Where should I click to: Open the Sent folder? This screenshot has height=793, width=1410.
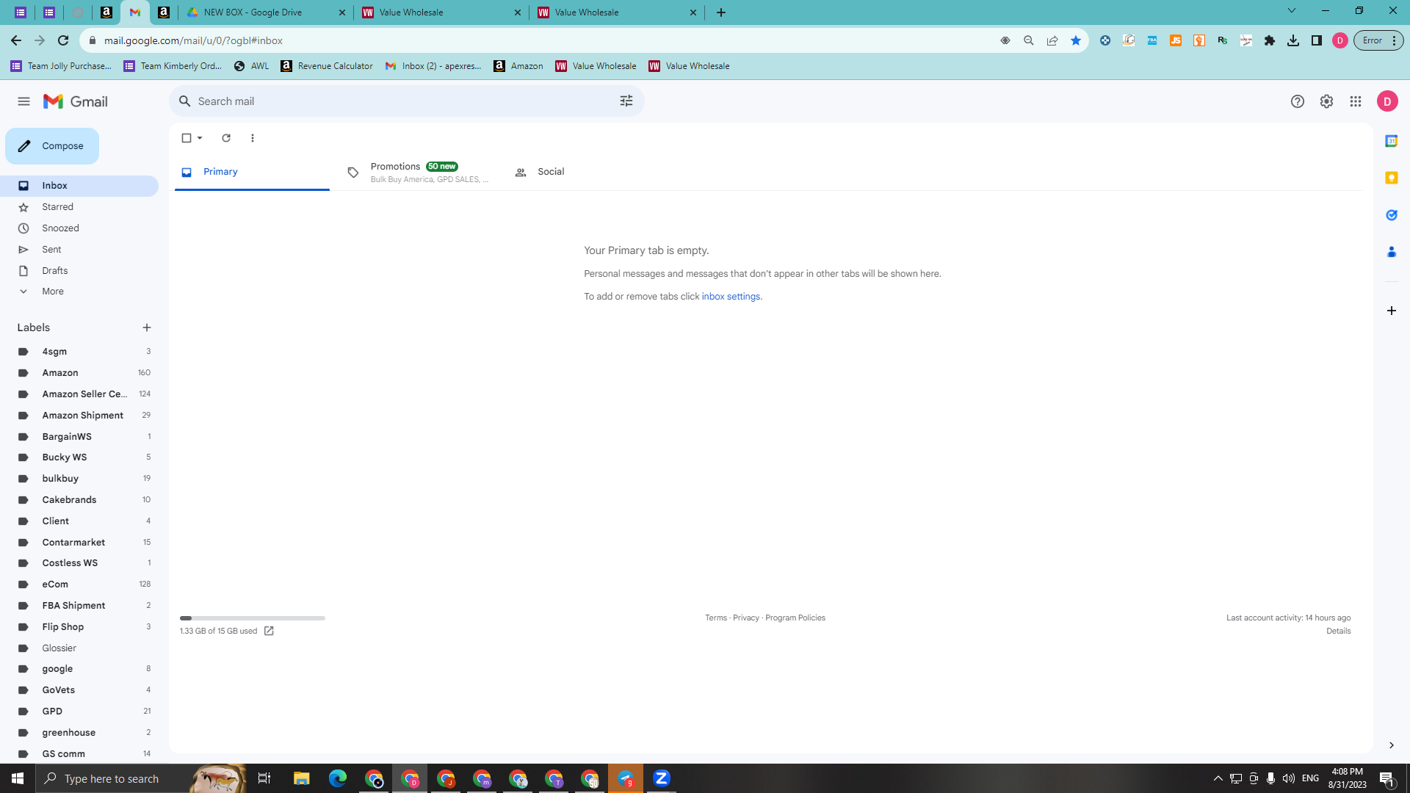pos(79,250)
